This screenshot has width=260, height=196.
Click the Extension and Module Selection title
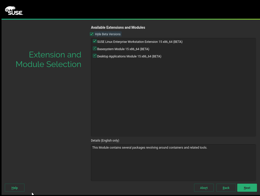(49, 59)
